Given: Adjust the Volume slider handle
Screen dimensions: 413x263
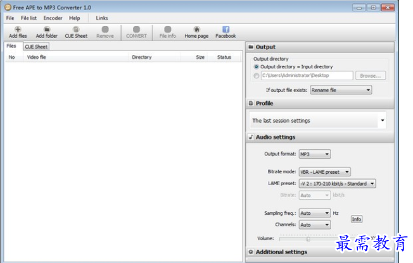Looking at the screenshot, I should (308, 239).
